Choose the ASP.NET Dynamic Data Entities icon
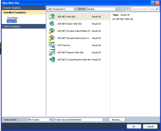 tap(52, 31)
